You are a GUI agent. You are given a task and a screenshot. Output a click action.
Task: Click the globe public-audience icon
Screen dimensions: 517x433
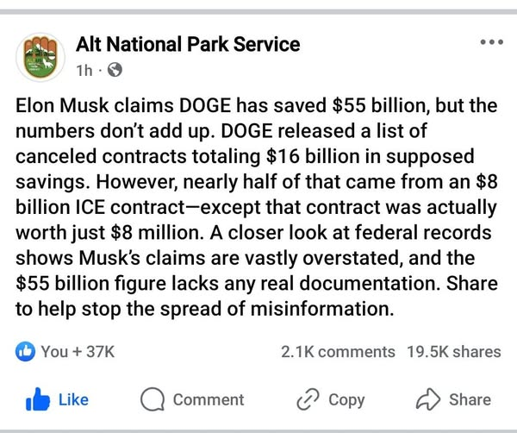point(115,69)
